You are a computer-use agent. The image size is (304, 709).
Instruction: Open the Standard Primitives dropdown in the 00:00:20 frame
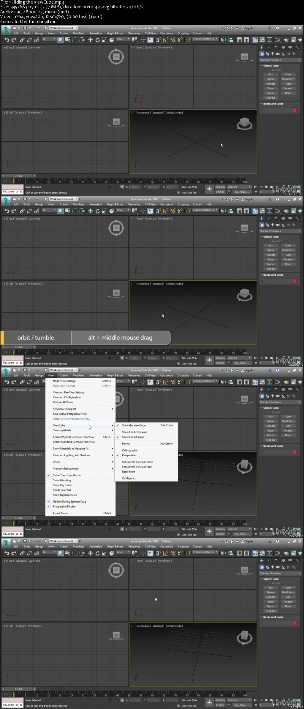pos(280,60)
